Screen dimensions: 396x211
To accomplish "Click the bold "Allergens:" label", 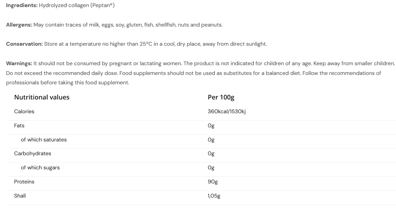I will point(19,25).
